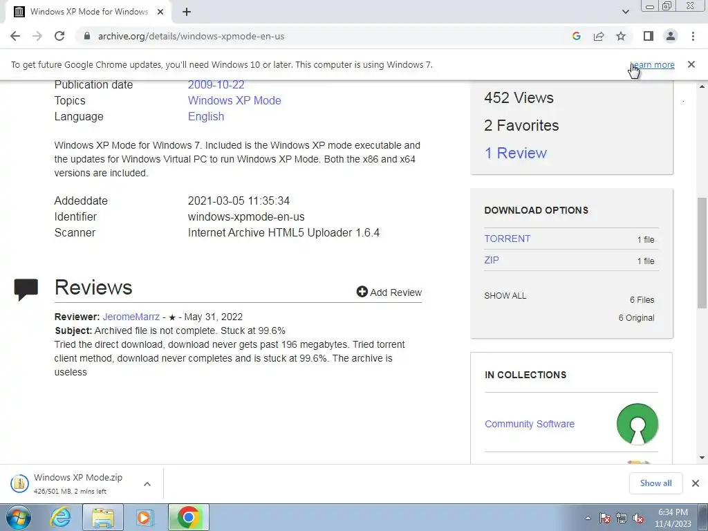Viewport: 708px width, 531px height.
Task: Click the muted volume tray icon
Action: click(638, 518)
